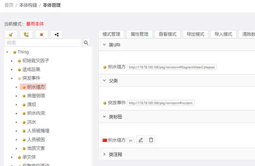Click the delete class icon button
Image resolution: width=255 pixels, height=166 pixels.
42,35
